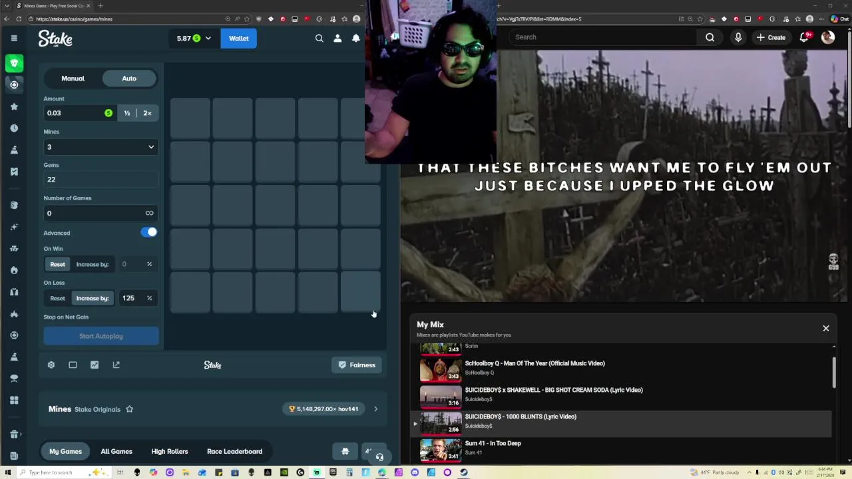Open the Race Leaderboard tab
Image resolution: width=852 pixels, height=479 pixels.
pyautogui.click(x=234, y=451)
